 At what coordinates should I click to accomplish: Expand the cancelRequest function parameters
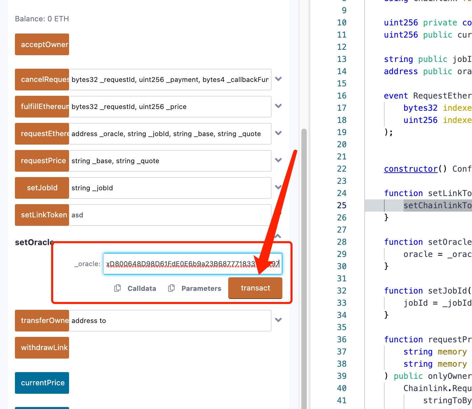point(278,79)
